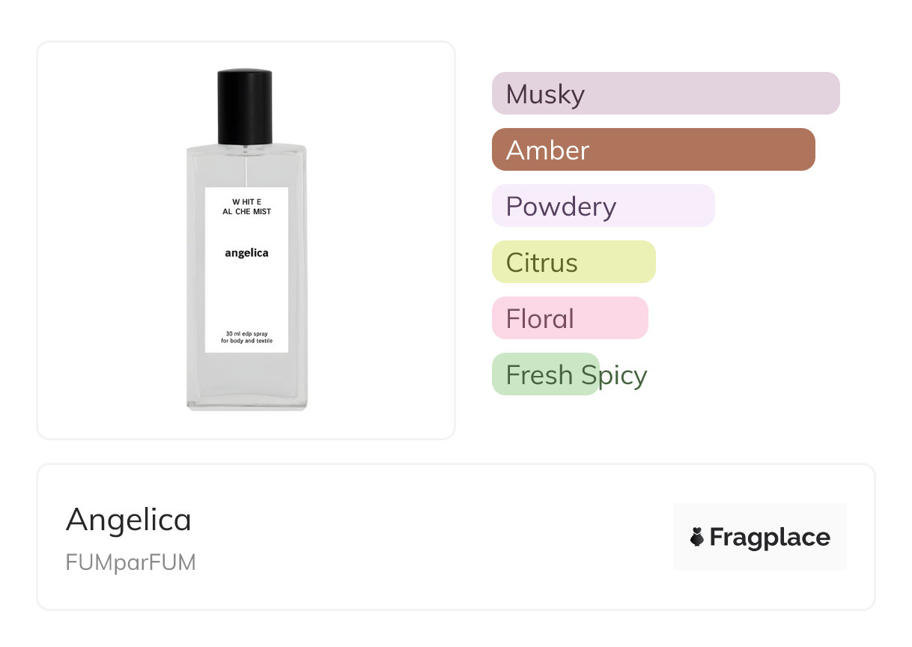
Task: Open the FUMparFUM brand name link
Action: [130, 562]
